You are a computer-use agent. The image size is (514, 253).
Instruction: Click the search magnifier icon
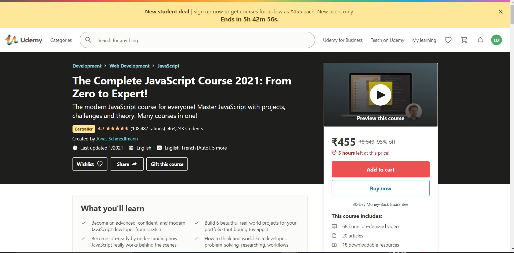pos(88,40)
